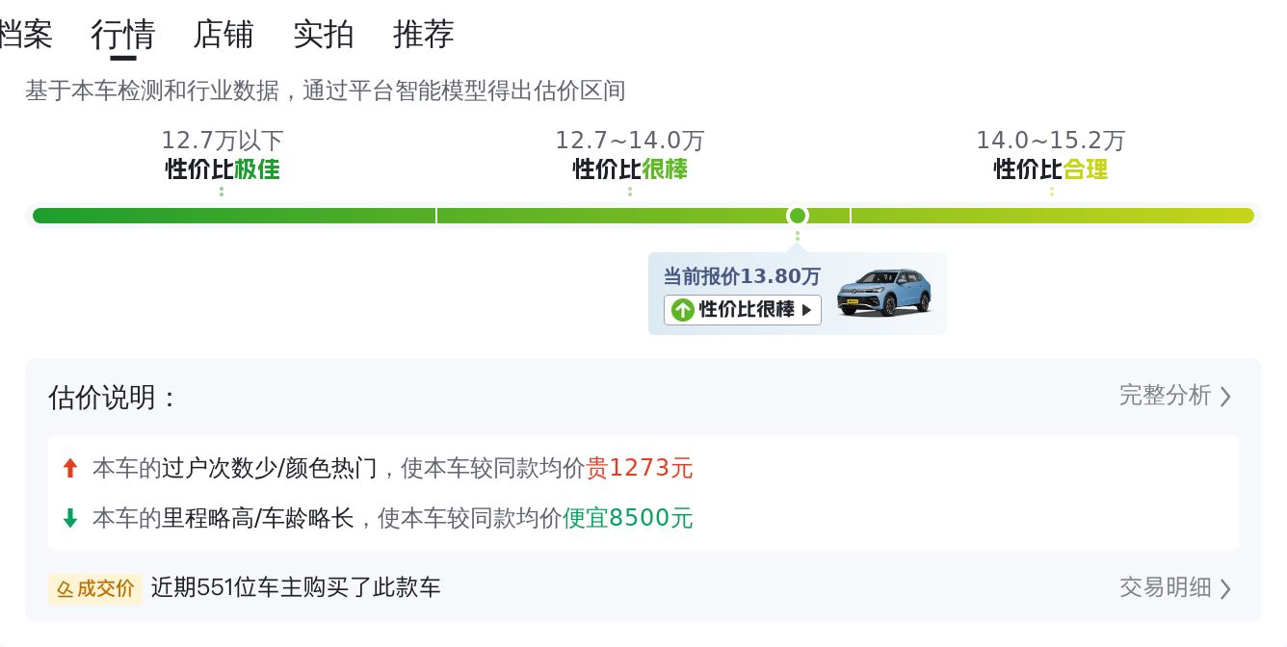Click the red up-arrow price increase icon

(69, 469)
